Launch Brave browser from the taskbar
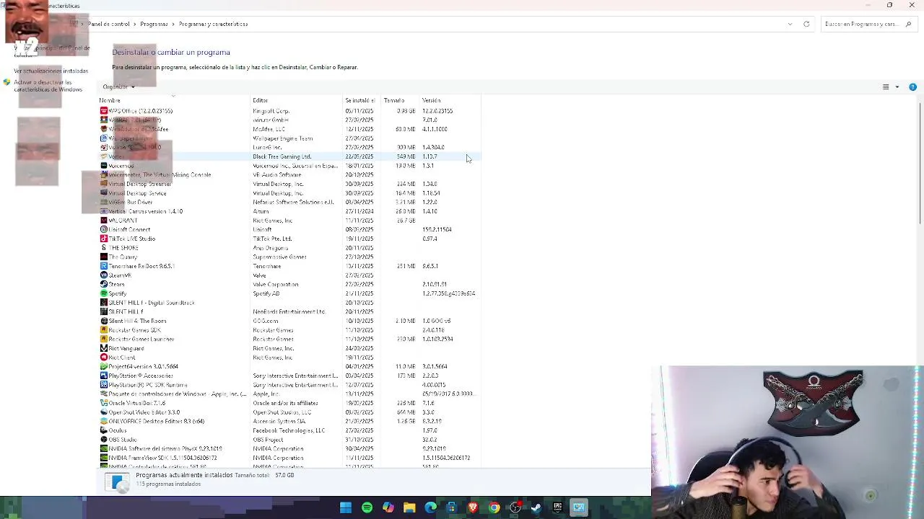Screen dimensions: 924x519 (x=473, y=507)
